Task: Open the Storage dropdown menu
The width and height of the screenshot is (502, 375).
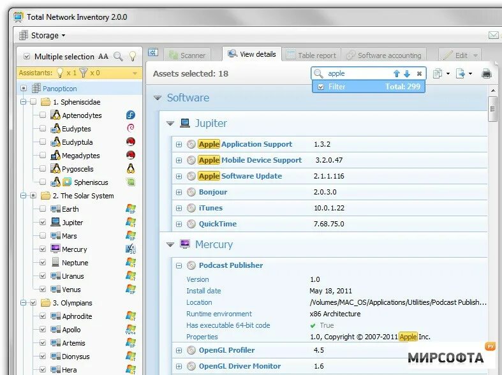Action: [42, 35]
